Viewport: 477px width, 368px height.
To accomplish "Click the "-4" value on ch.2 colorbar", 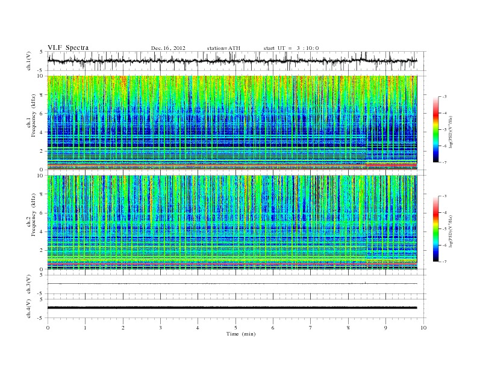I will pyautogui.click(x=444, y=212).
